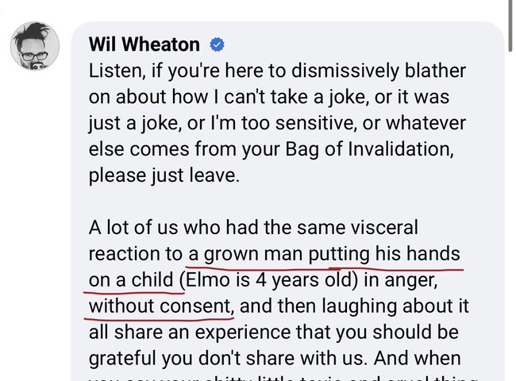The image size is (516, 381).
Task: Click the phrase 'dismissively blather'
Action: [x=379, y=71]
